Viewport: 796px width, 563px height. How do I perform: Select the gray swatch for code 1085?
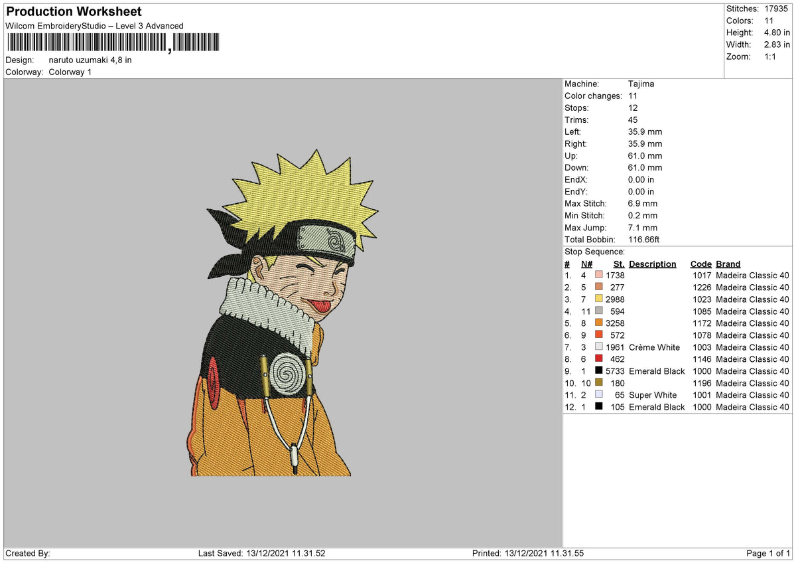pyautogui.click(x=599, y=311)
